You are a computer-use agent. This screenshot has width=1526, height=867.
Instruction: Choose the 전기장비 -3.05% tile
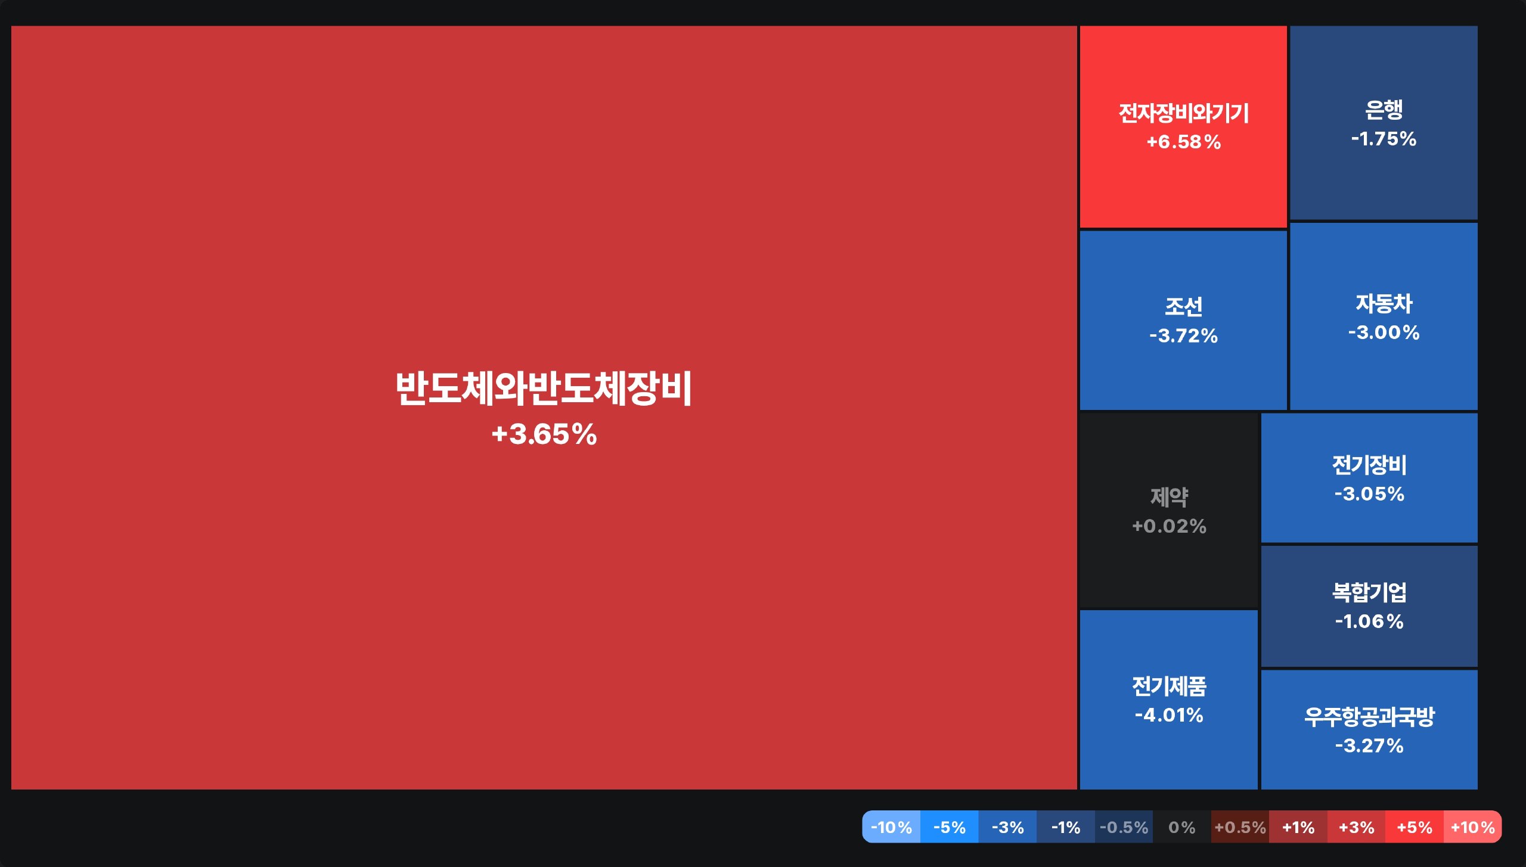[1369, 478]
